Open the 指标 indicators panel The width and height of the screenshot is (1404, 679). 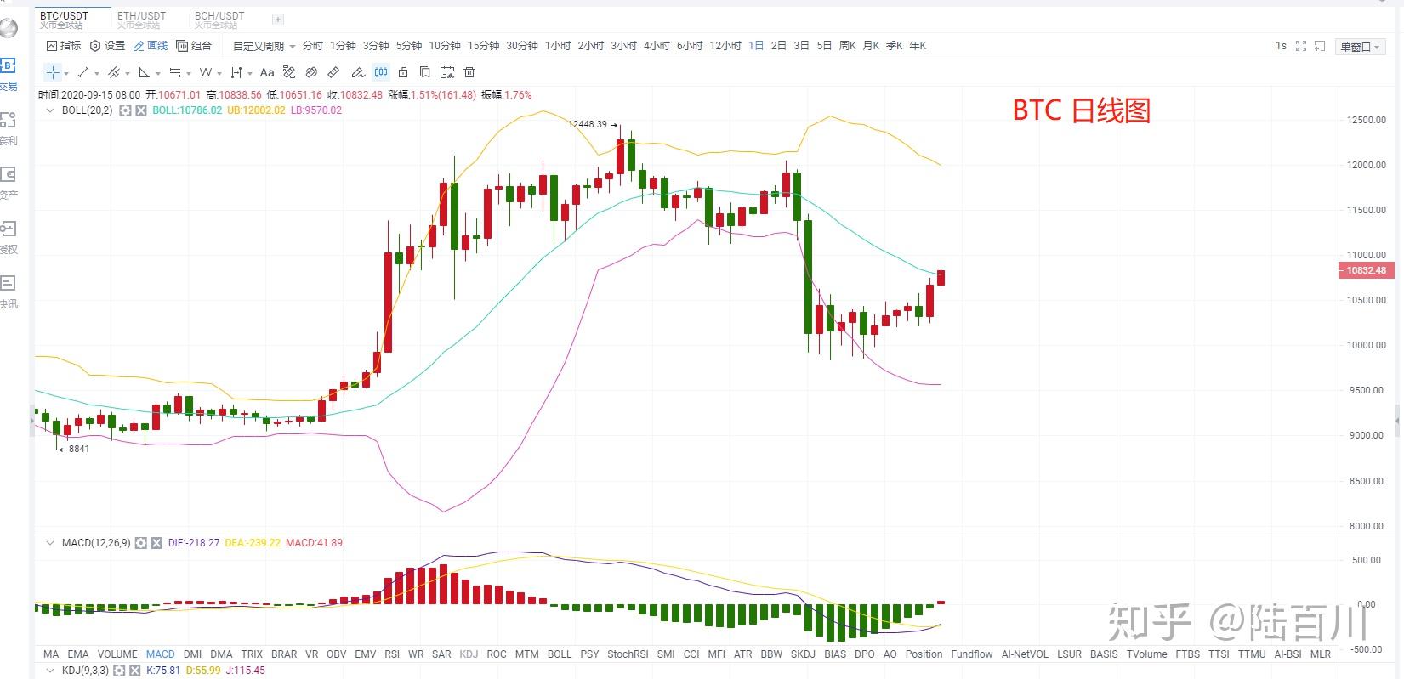click(x=64, y=46)
